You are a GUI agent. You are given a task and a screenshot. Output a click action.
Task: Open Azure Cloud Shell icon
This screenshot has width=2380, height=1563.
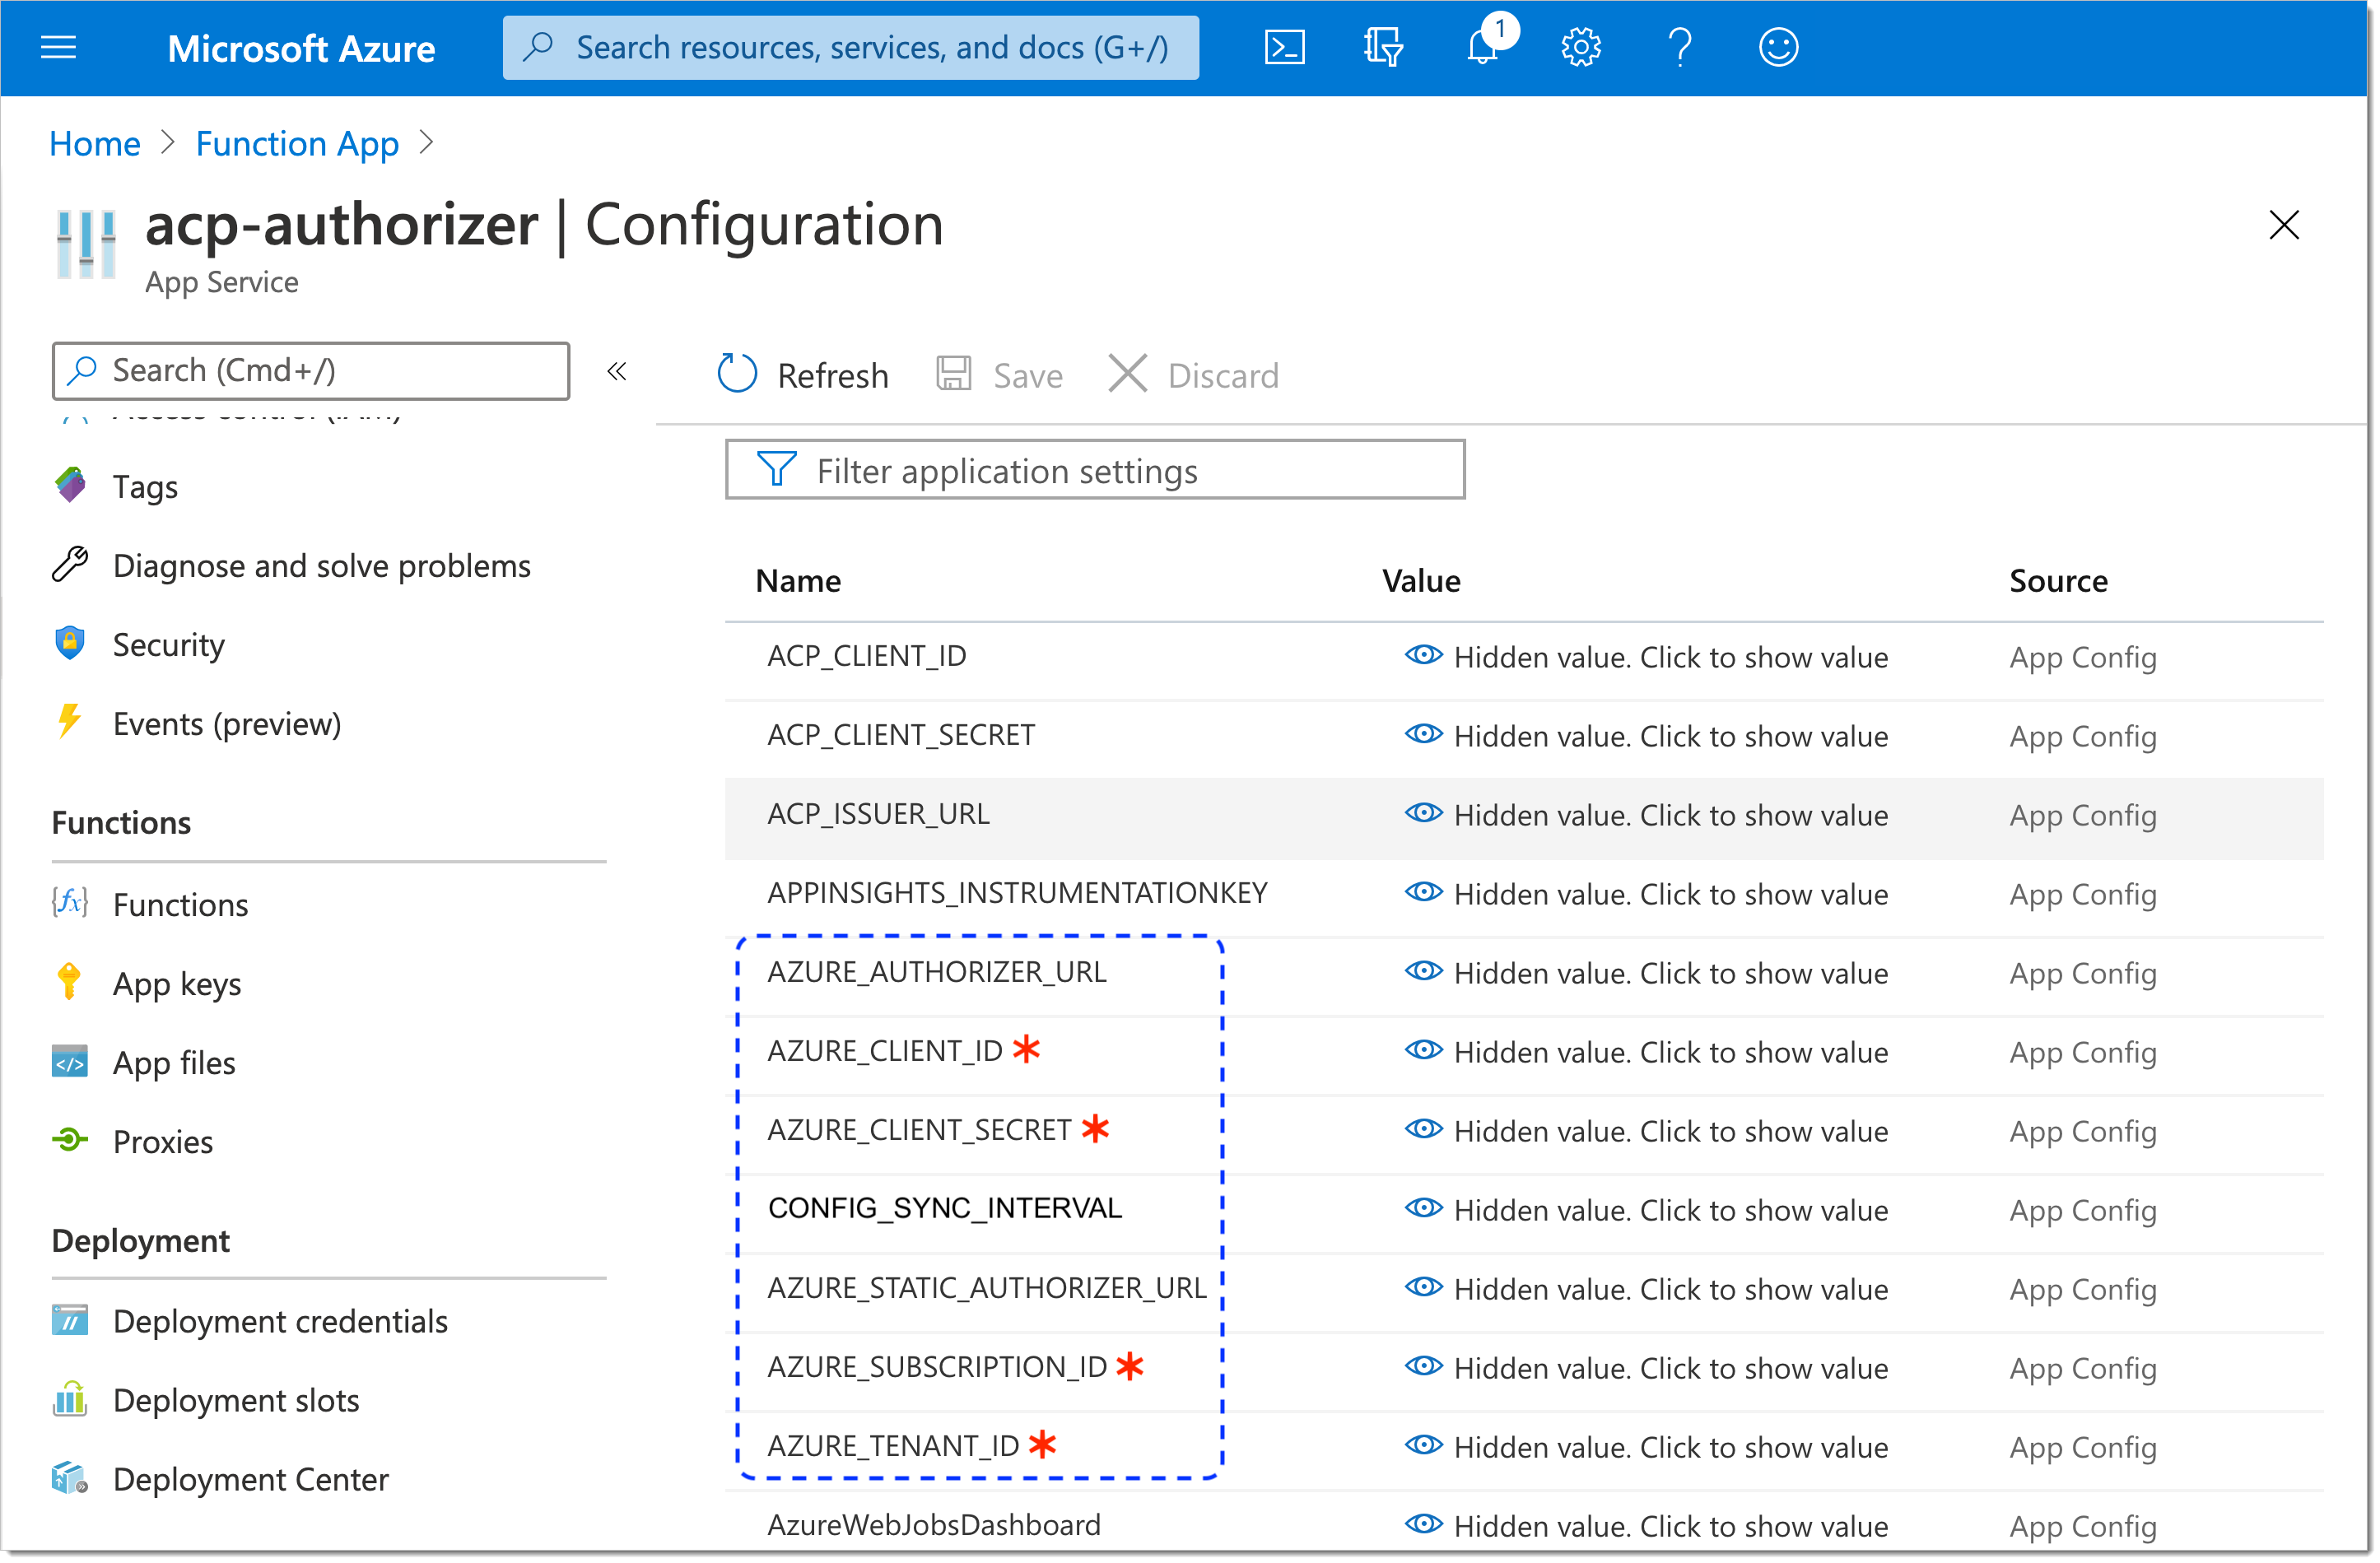click(x=1286, y=47)
